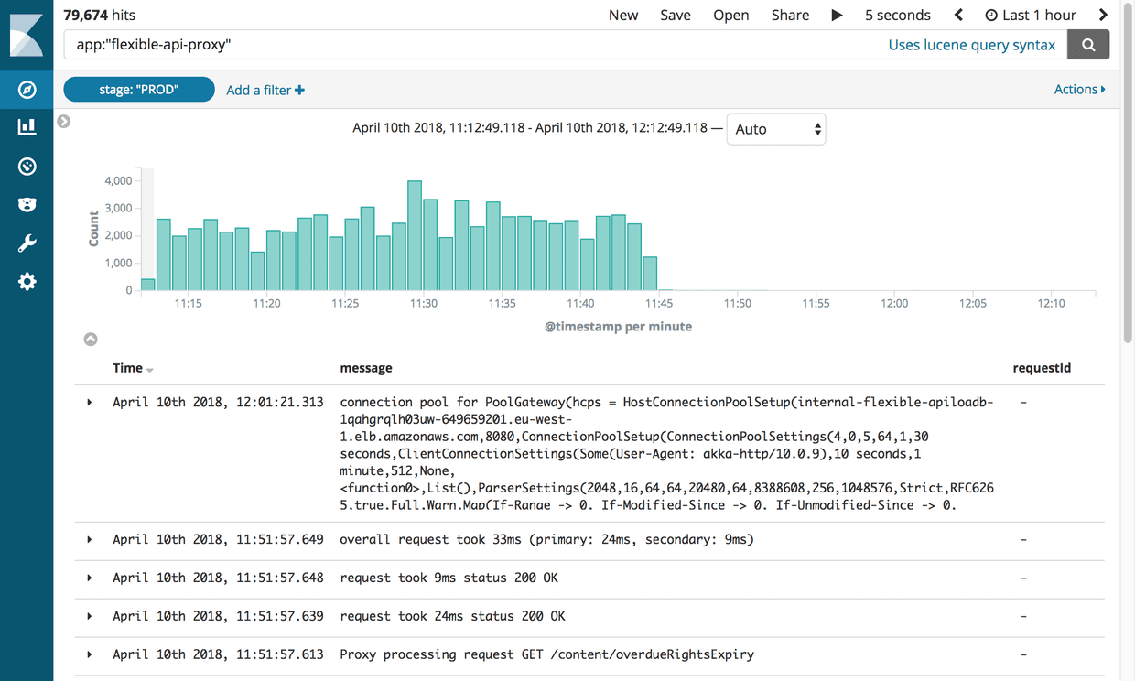Expand the 12:01:21.313 log row
Image resolution: width=1135 pixels, height=681 pixels.
point(90,402)
